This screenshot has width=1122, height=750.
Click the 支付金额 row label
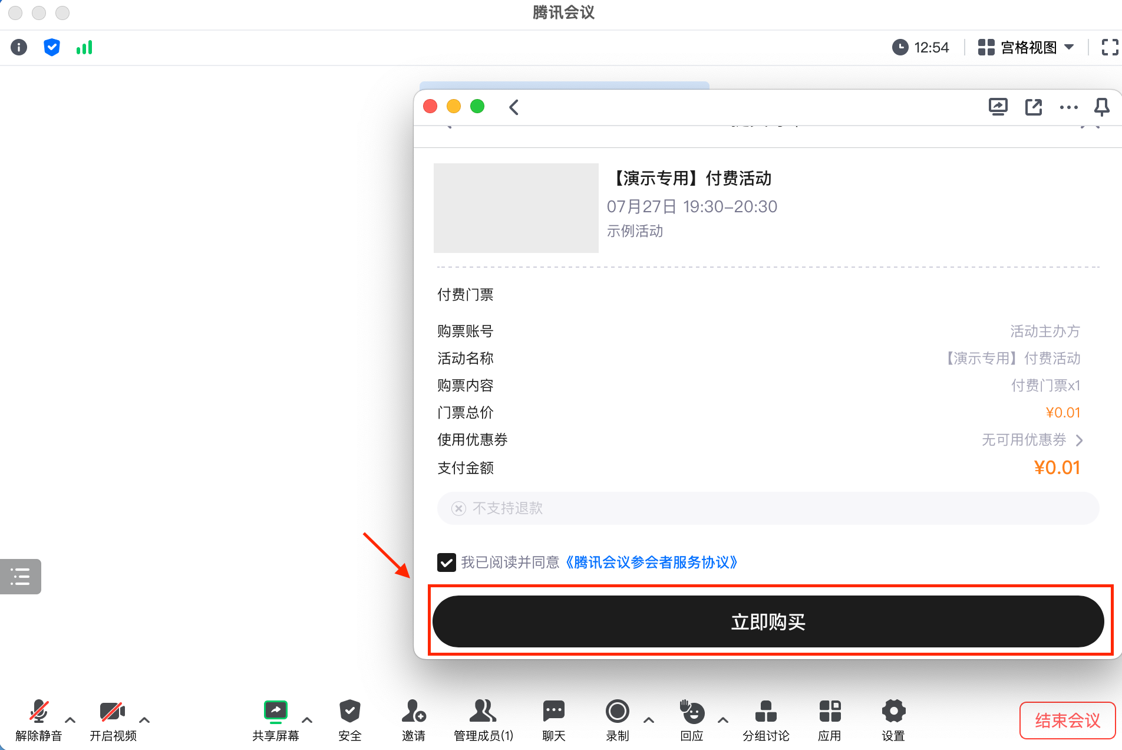coord(466,468)
